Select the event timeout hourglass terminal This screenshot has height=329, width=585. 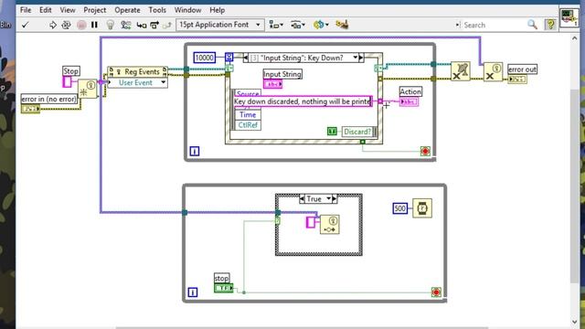click(x=229, y=57)
